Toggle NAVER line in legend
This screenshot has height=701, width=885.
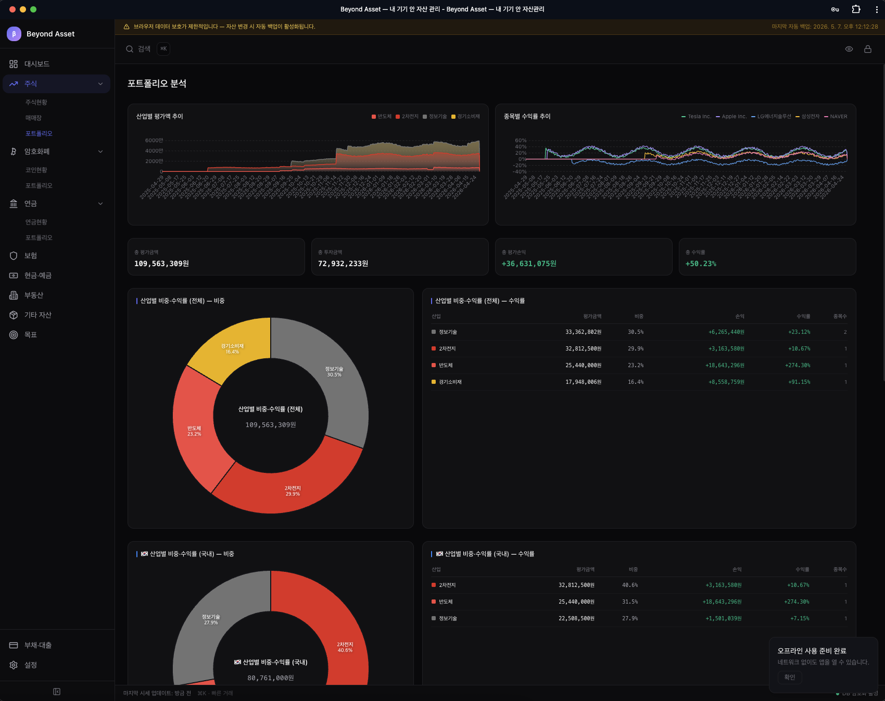pyautogui.click(x=836, y=117)
